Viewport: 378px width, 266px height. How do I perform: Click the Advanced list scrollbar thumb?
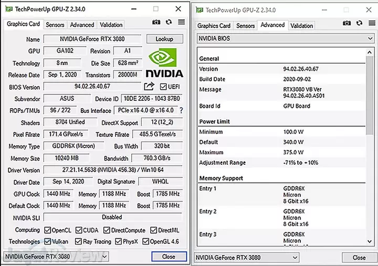point(369,95)
